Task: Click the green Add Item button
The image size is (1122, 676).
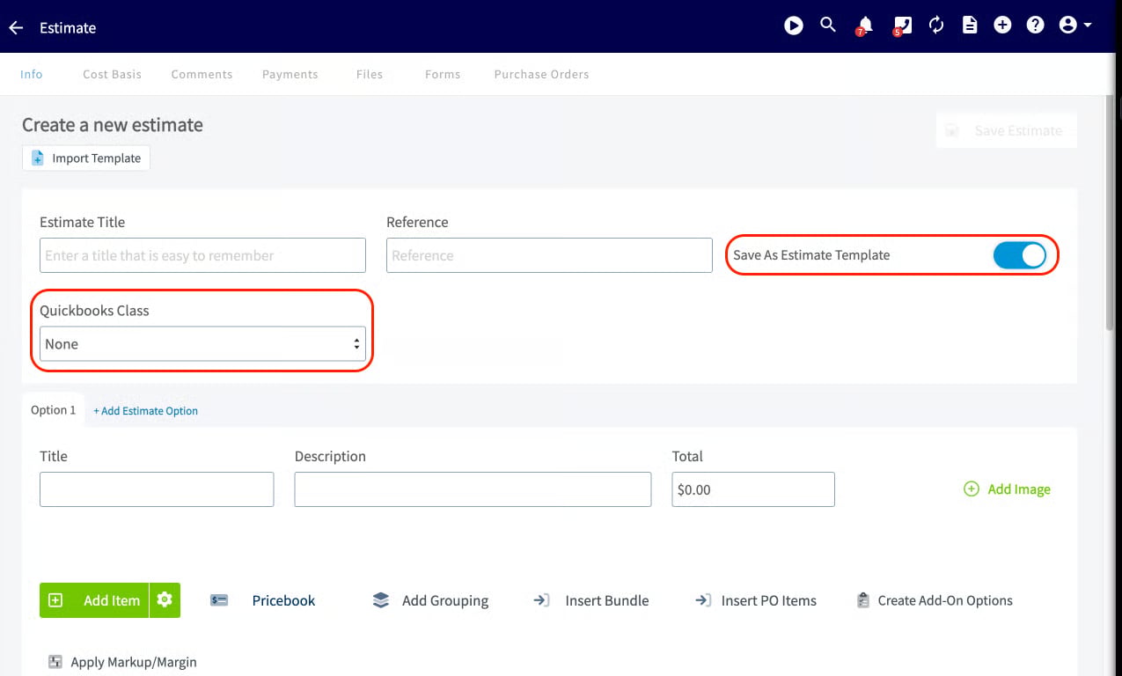Action: click(x=94, y=600)
